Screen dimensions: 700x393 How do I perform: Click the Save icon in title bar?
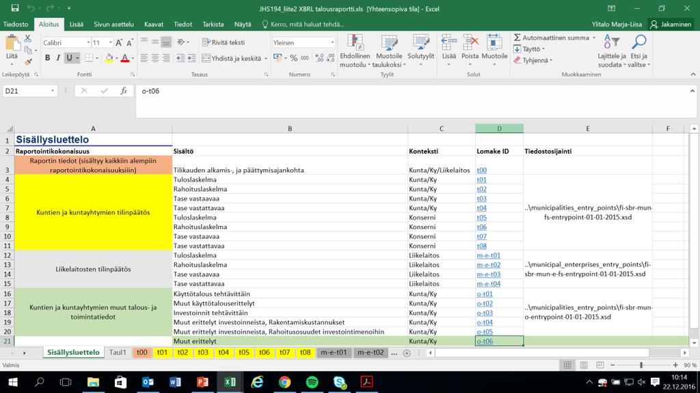pos(15,8)
